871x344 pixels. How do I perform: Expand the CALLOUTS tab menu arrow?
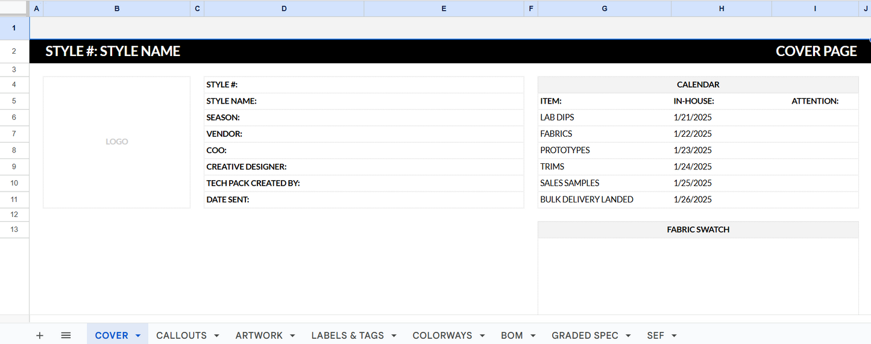(x=216, y=336)
